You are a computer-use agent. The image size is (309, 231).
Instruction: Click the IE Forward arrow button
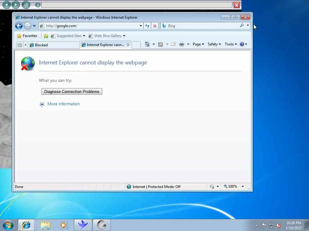[27, 26]
